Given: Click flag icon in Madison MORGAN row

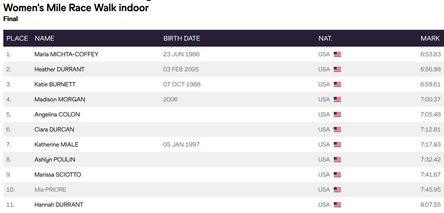Looking at the screenshot, I should pos(337,100).
